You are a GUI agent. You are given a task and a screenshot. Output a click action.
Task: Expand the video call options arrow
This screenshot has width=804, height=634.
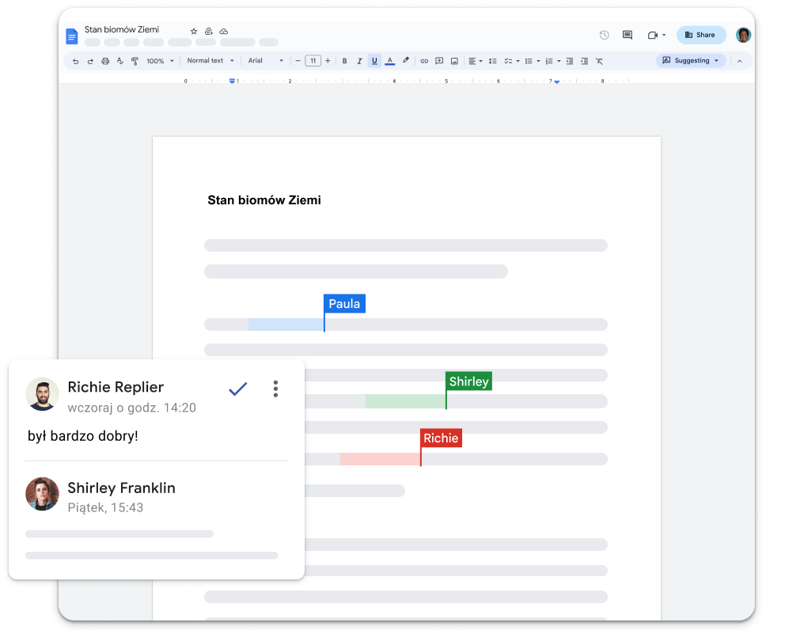664,35
